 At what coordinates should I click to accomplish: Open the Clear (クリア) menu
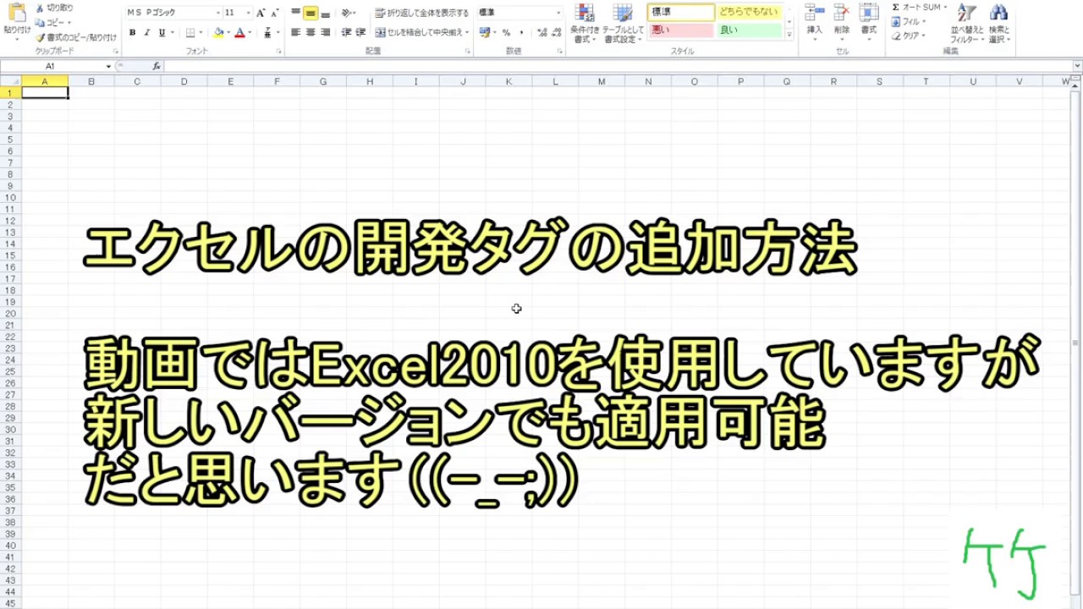click(x=908, y=36)
